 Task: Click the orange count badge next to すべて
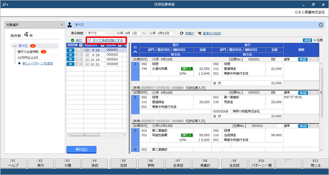point(33,46)
